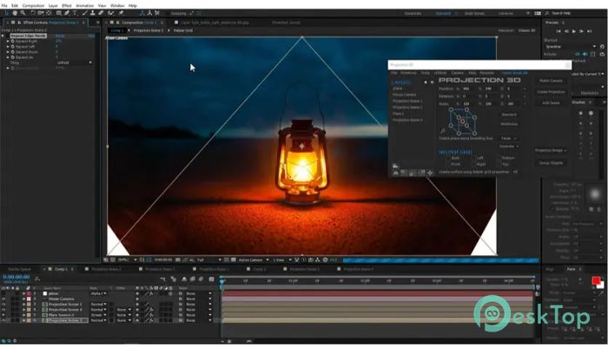Click the Graph Editor icon in timeline

(x=211, y=278)
